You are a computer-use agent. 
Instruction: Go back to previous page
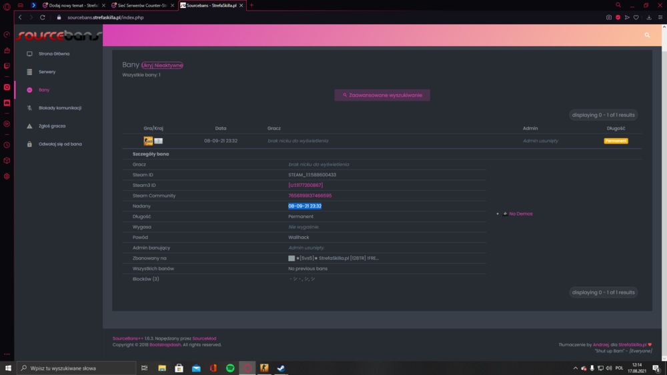[20, 17]
